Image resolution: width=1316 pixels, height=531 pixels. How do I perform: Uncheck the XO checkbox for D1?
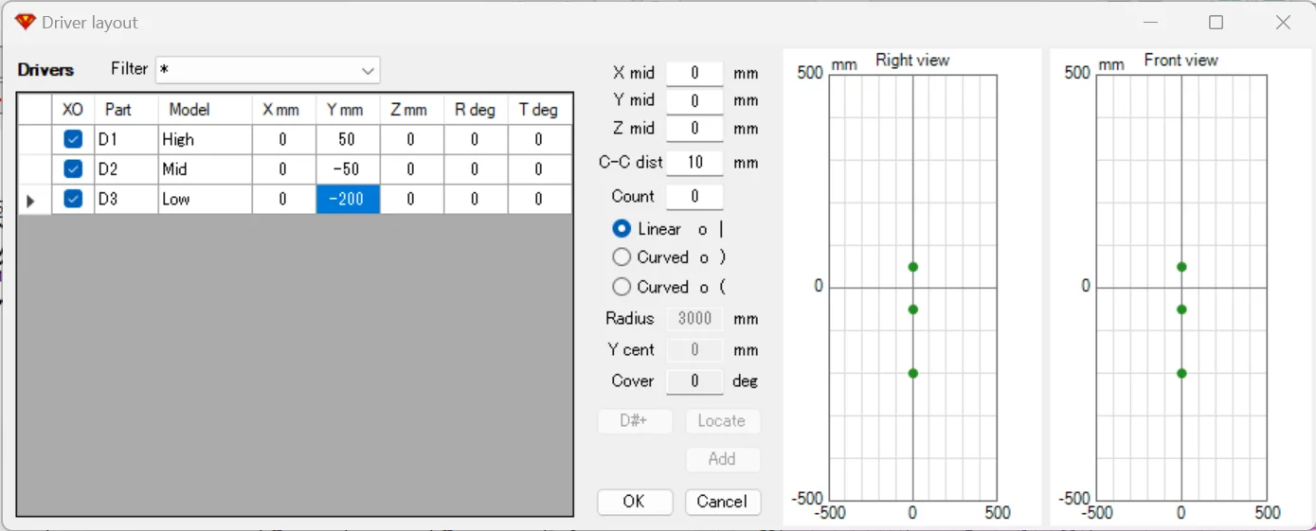pos(73,139)
